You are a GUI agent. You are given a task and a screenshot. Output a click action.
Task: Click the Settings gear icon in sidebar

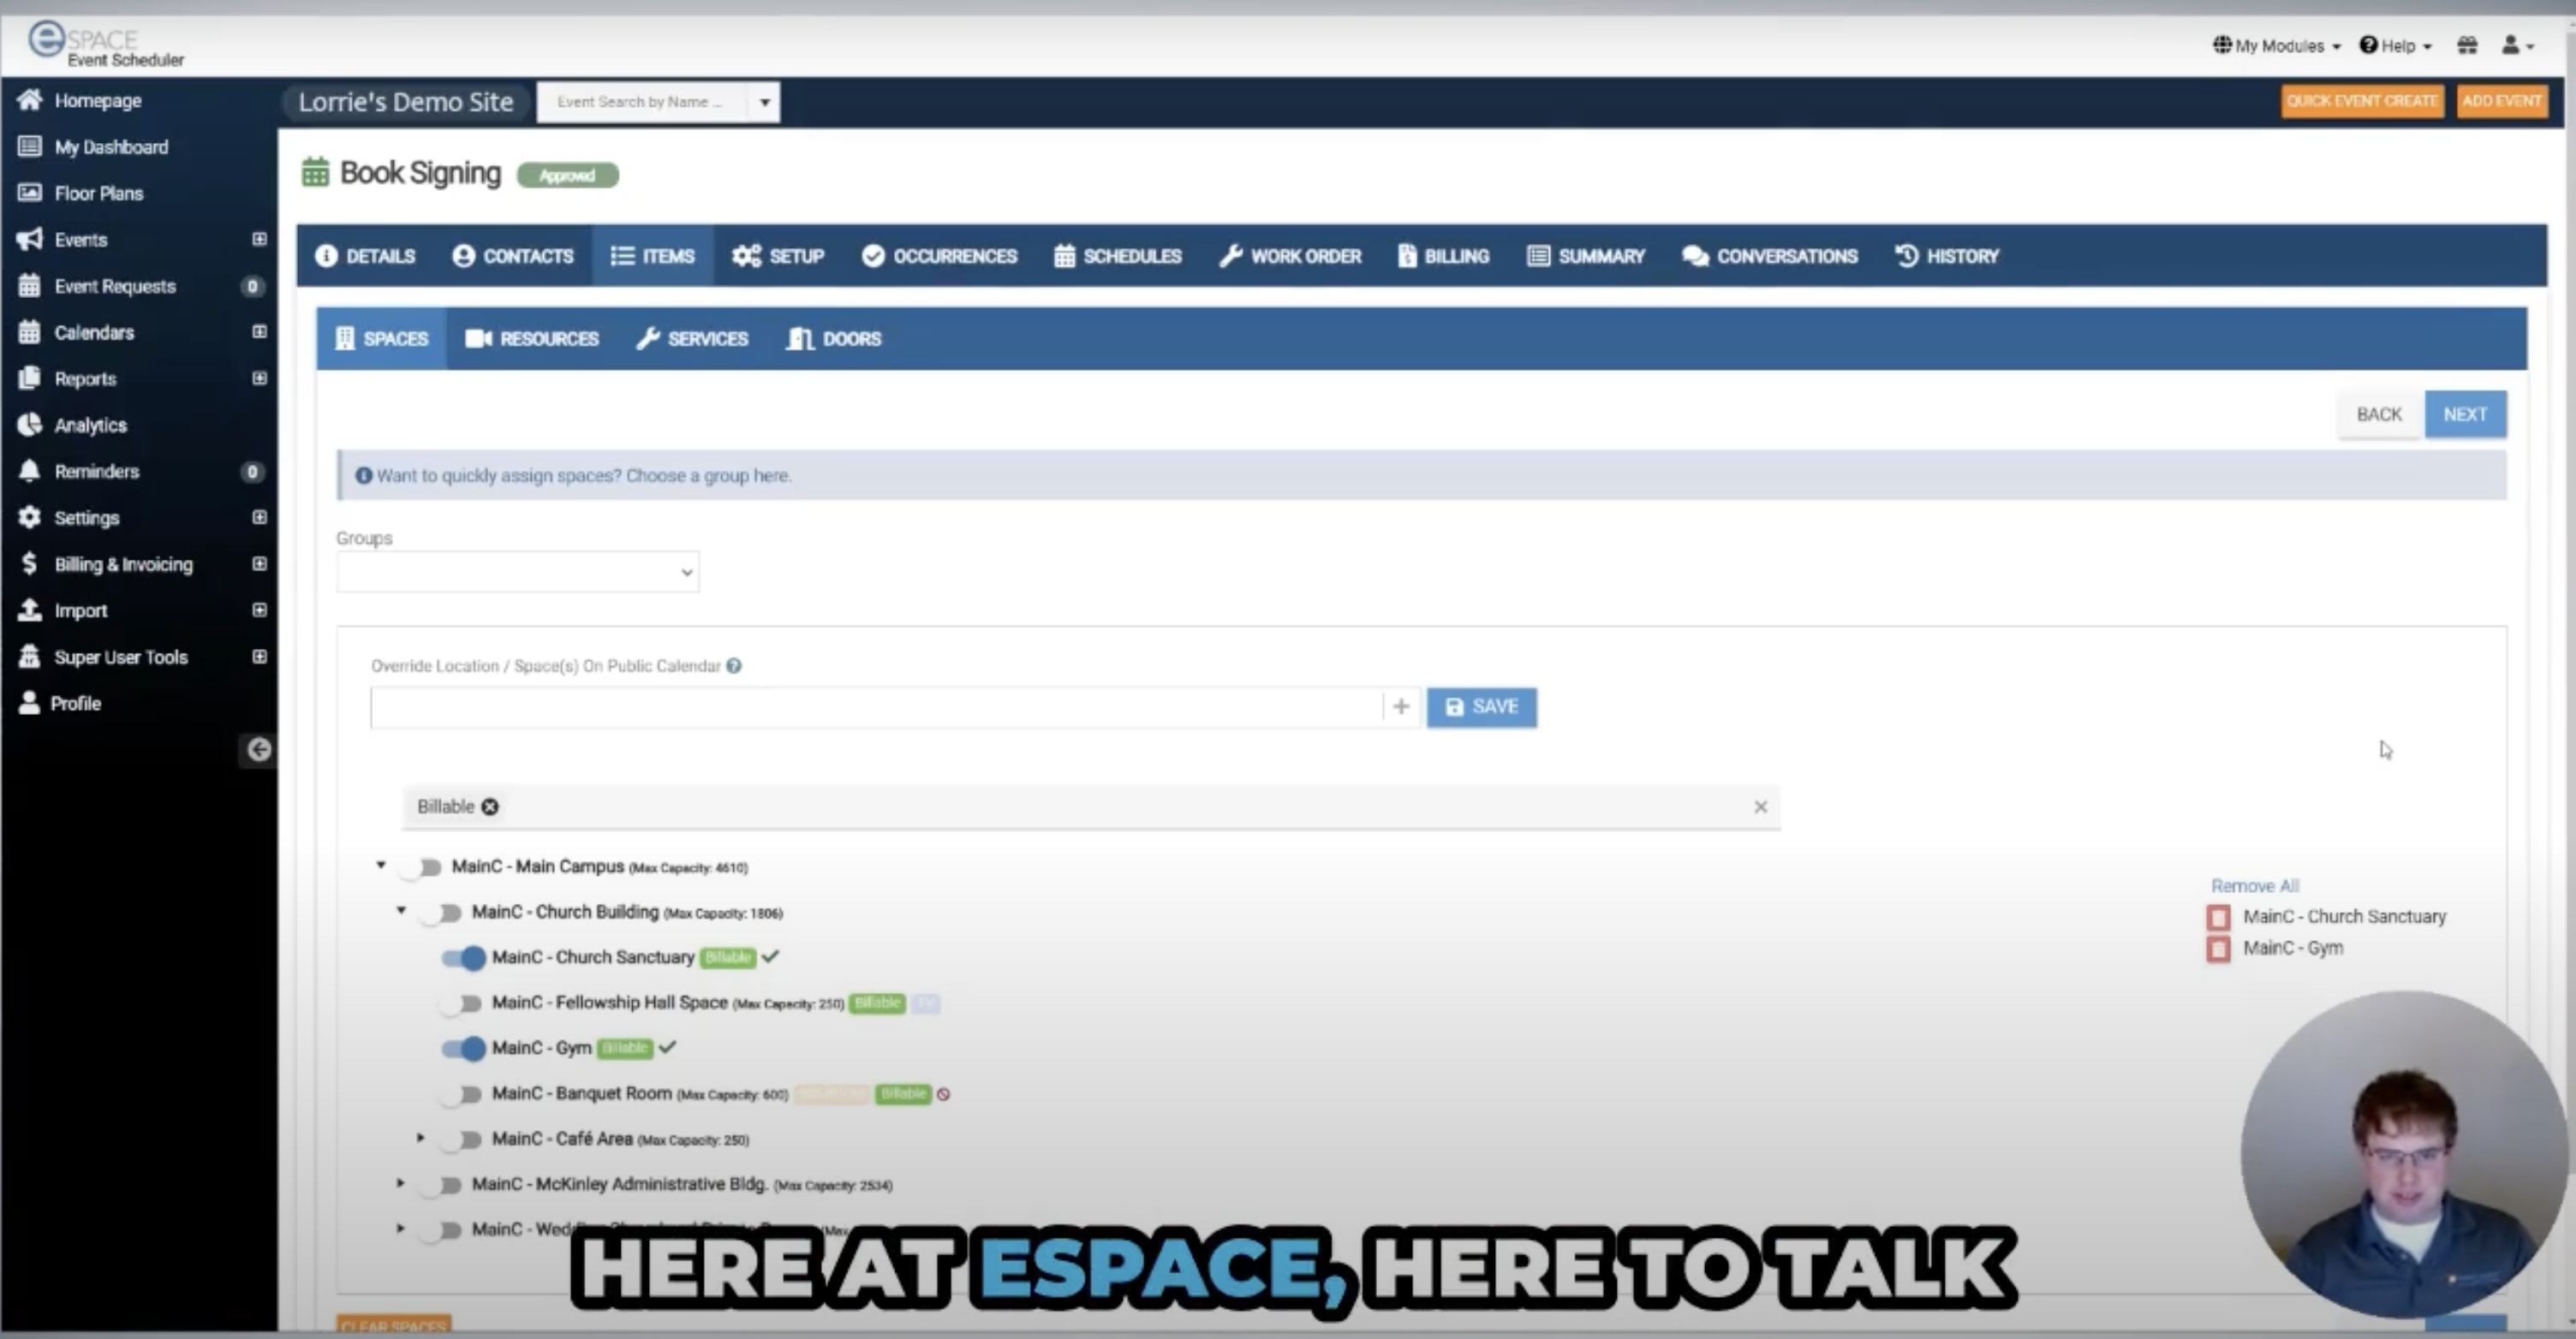pos(29,517)
